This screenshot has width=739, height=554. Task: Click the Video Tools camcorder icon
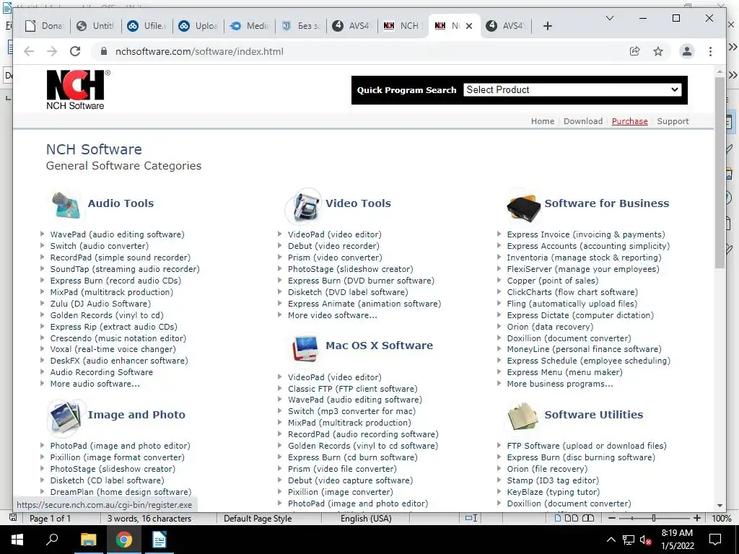304,206
